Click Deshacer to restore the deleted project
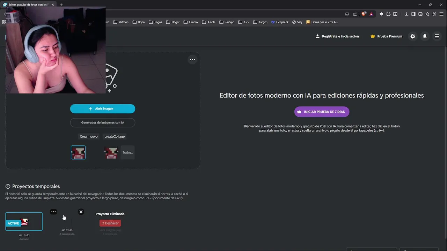Viewport: 447px width, 251px height. [x=110, y=223]
